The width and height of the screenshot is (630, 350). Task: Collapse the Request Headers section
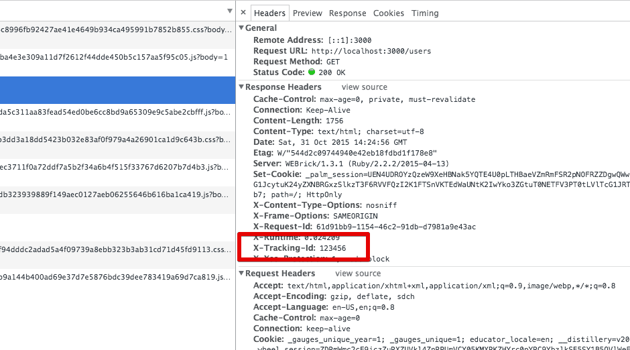coord(242,274)
